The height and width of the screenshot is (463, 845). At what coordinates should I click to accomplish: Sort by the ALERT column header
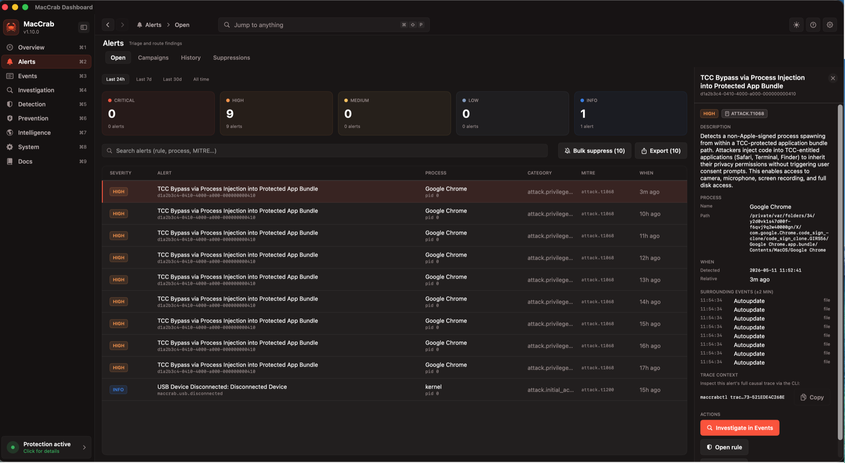164,173
